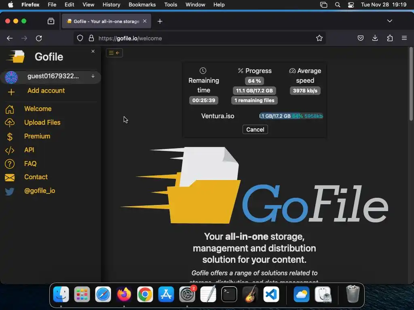Click the 1 remaining files badge
This screenshot has height=310, width=414.
pyautogui.click(x=254, y=100)
